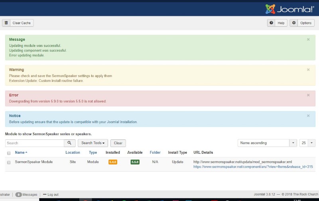Click the Joomla! logo
319x201 pixels.
tap(290, 9)
